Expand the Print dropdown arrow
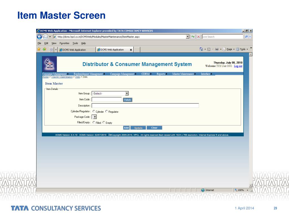The width and height of the screenshot is (289, 217). click(221, 49)
